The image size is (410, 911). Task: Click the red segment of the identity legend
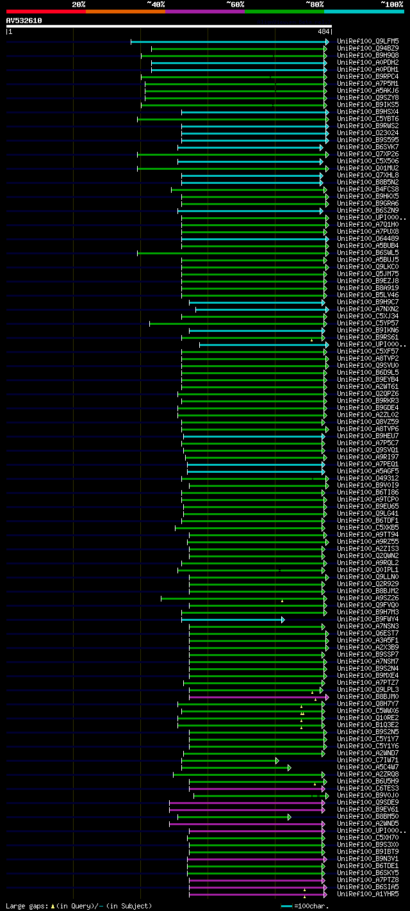pos(45,11)
